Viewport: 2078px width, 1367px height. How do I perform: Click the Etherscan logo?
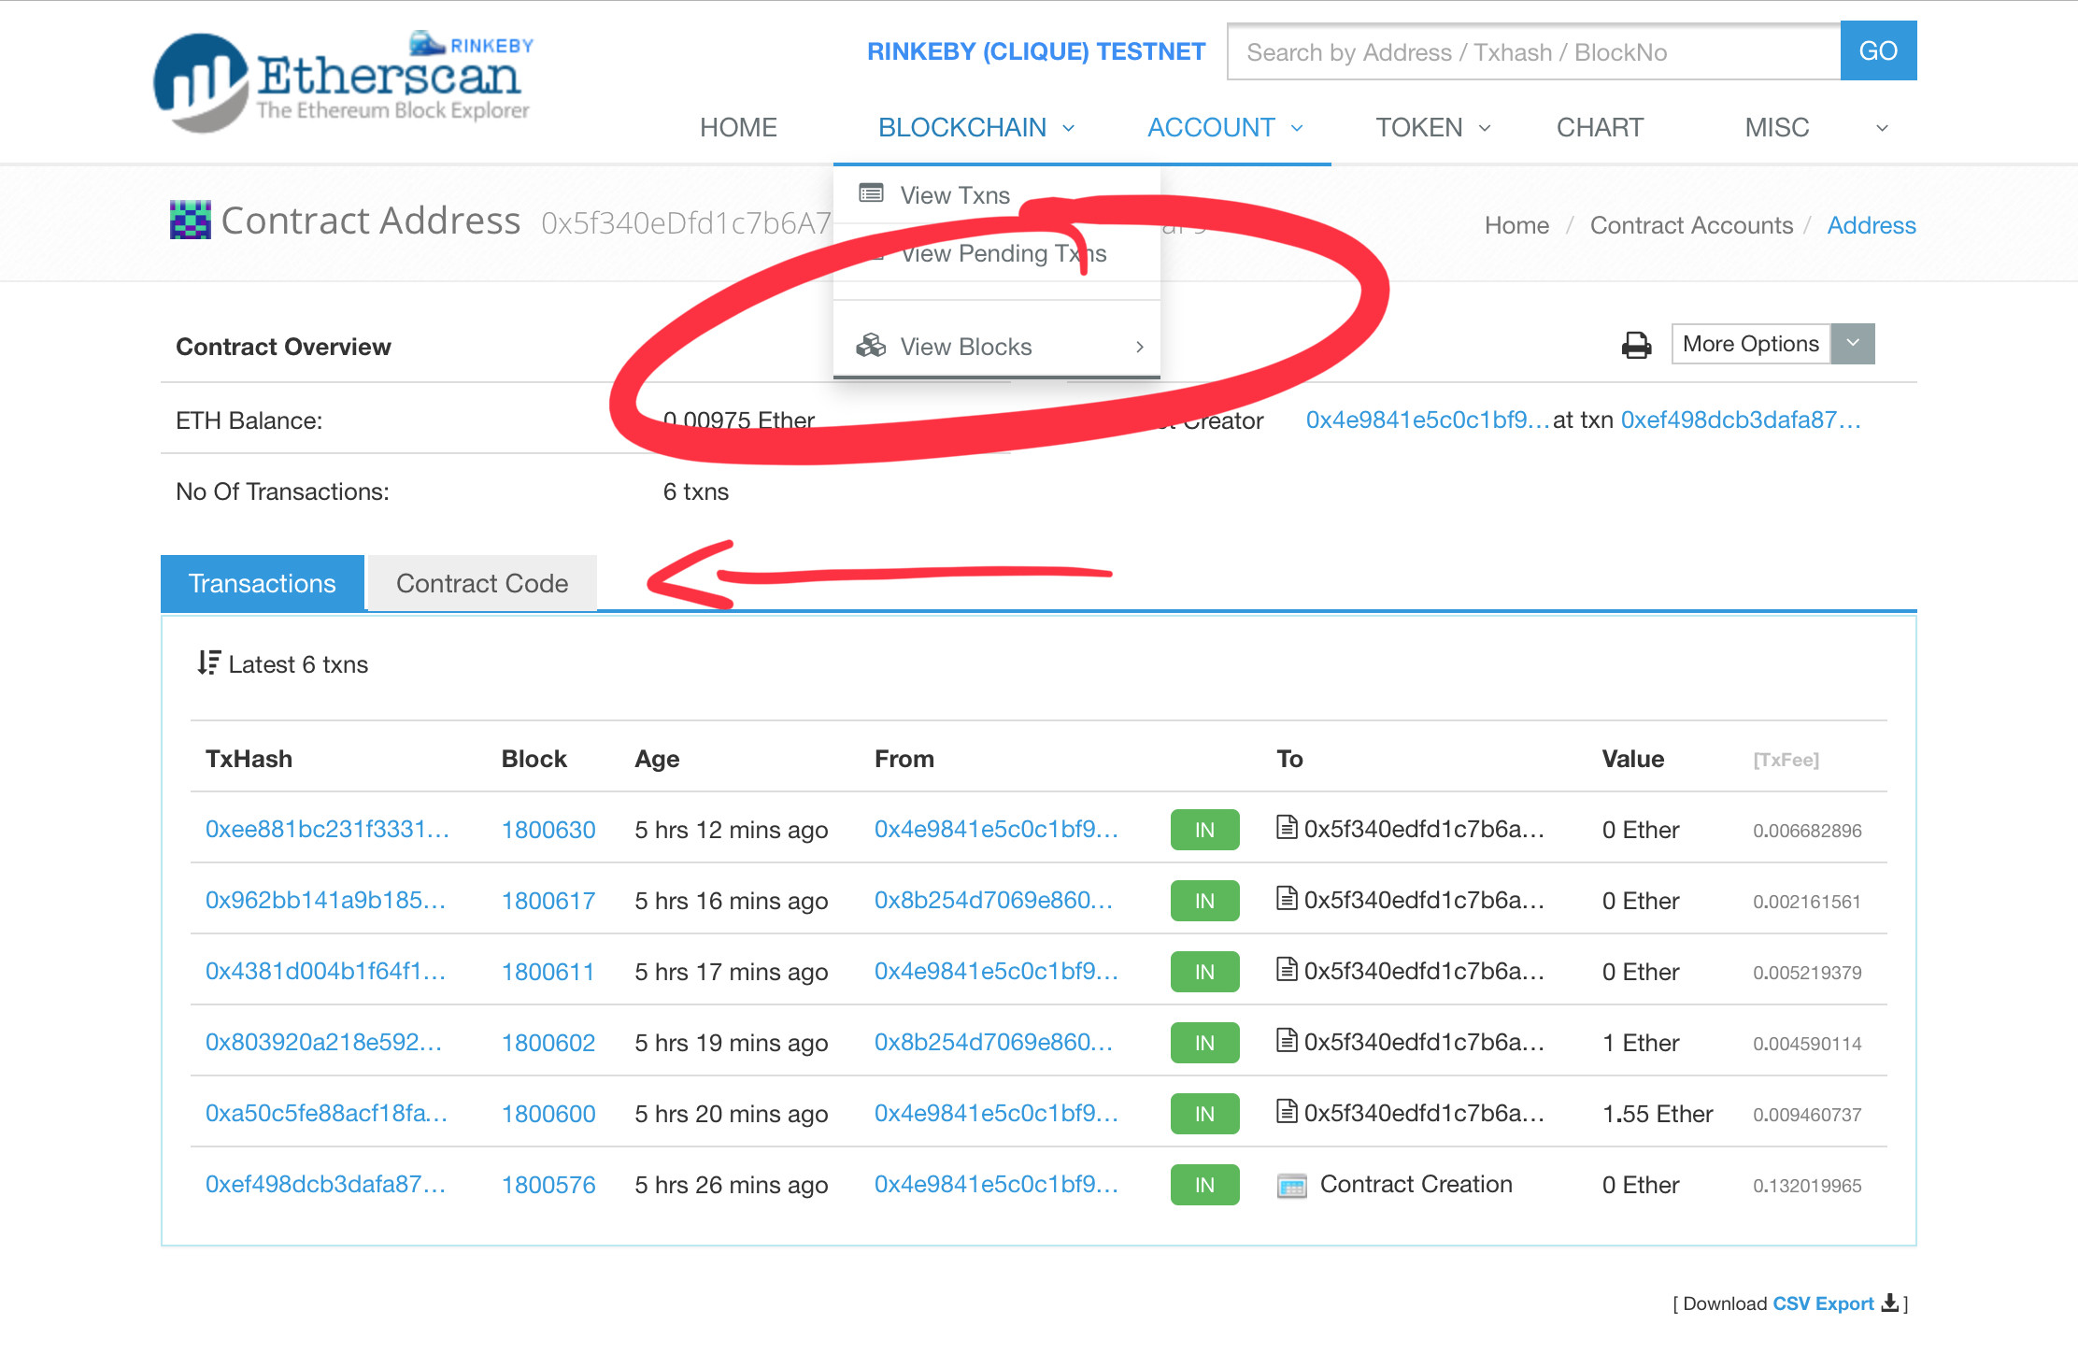click(x=344, y=80)
